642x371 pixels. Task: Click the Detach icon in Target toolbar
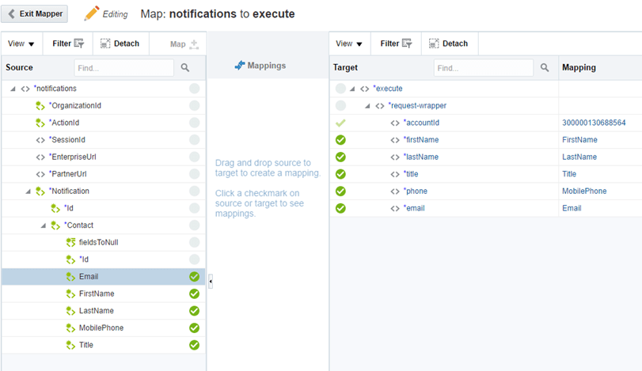437,44
